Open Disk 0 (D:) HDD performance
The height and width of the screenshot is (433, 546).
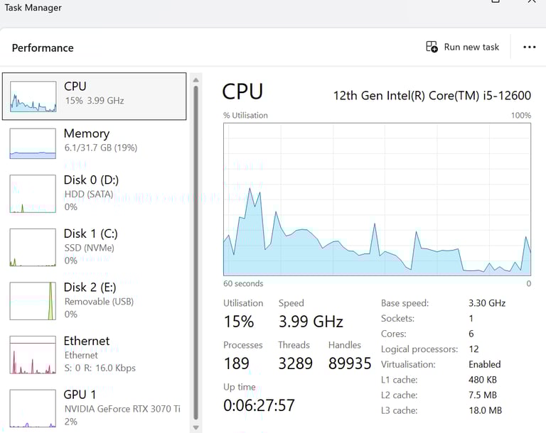coord(95,193)
